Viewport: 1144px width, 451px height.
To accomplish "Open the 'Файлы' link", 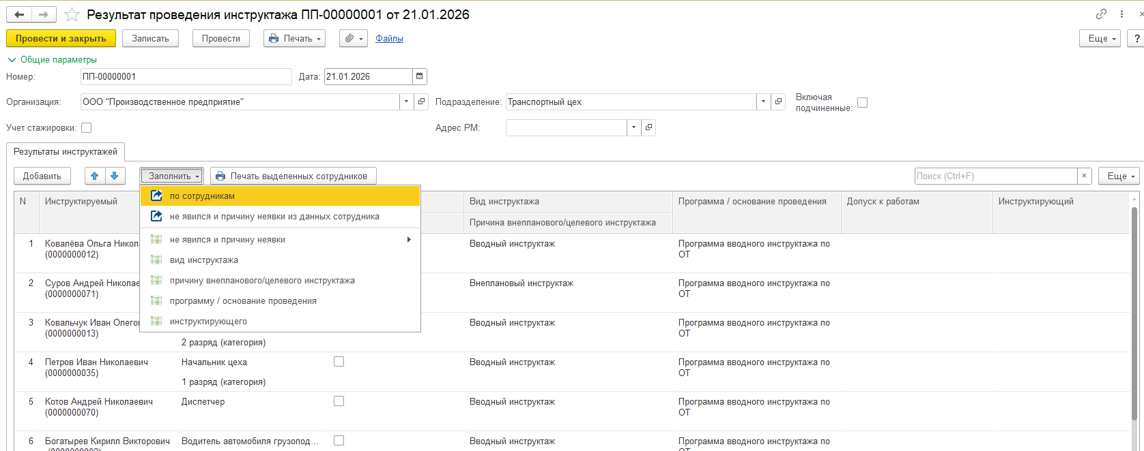I will 389,39.
